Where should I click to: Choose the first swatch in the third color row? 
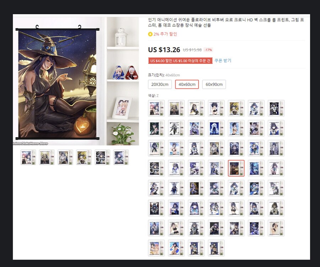[156, 148]
